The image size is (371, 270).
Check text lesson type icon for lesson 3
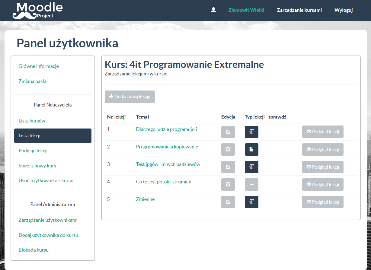tap(251, 167)
